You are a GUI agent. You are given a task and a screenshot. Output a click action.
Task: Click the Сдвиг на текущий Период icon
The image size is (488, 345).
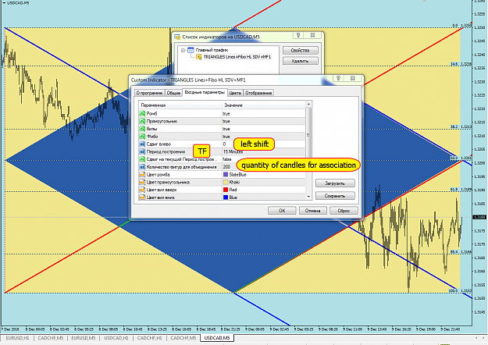142,159
